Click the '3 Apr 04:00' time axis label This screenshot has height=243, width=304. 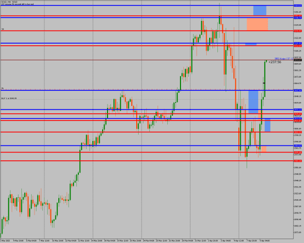pyautogui.click(x=226, y=241)
